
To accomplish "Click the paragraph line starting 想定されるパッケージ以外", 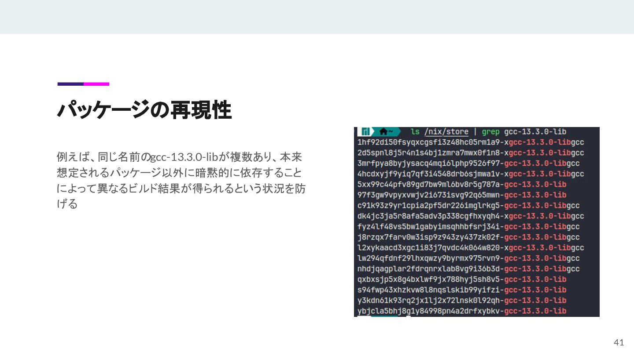I will click(180, 172).
